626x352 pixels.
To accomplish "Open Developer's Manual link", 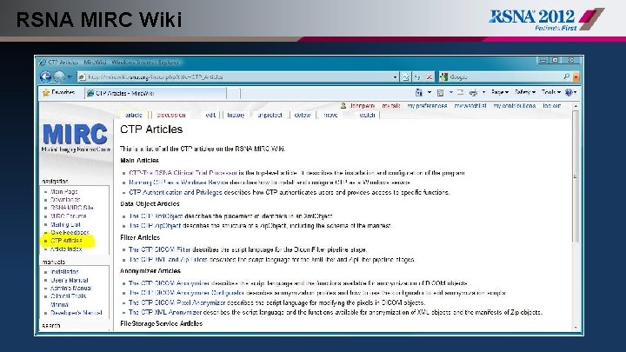I will point(76,313).
